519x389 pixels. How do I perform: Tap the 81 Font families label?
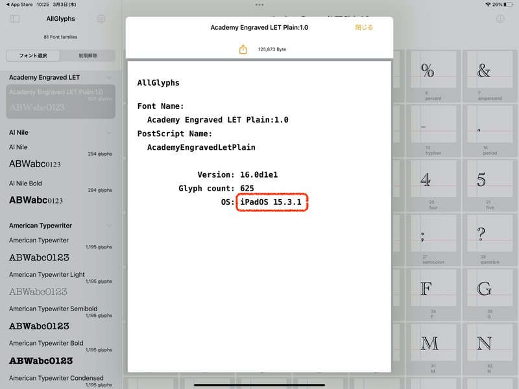[x=60, y=37]
